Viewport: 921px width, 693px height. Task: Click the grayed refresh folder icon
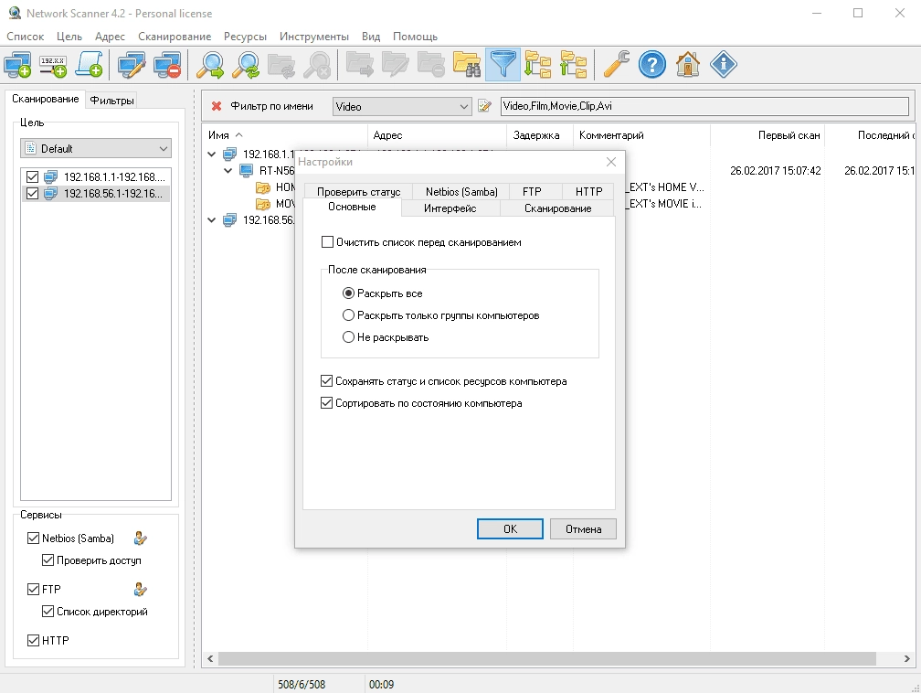click(x=281, y=65)
